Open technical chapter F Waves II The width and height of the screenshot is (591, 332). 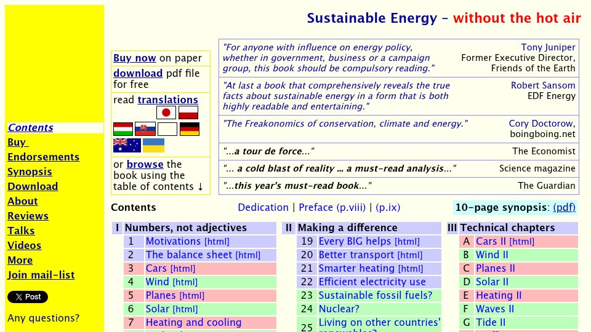tap(495, 309)
